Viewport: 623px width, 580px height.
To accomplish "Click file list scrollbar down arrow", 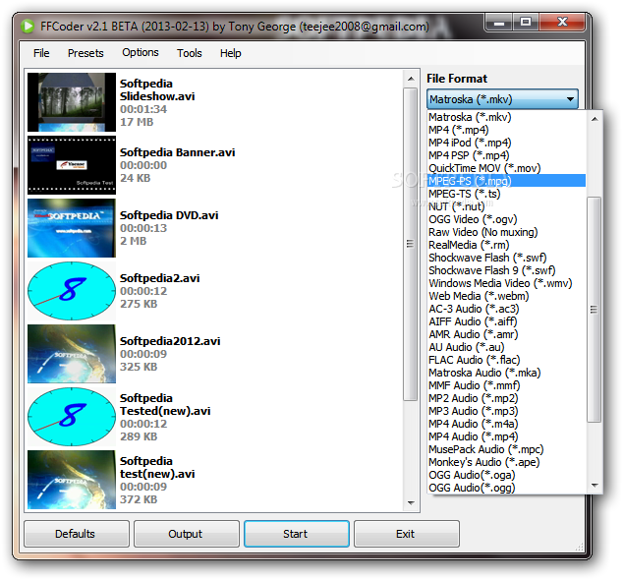I will (411, 503).
